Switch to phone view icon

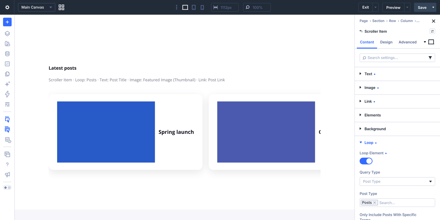click(202, 7)
